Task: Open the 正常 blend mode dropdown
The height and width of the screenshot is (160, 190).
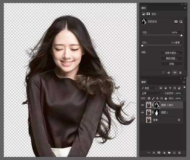Action: 151,93
